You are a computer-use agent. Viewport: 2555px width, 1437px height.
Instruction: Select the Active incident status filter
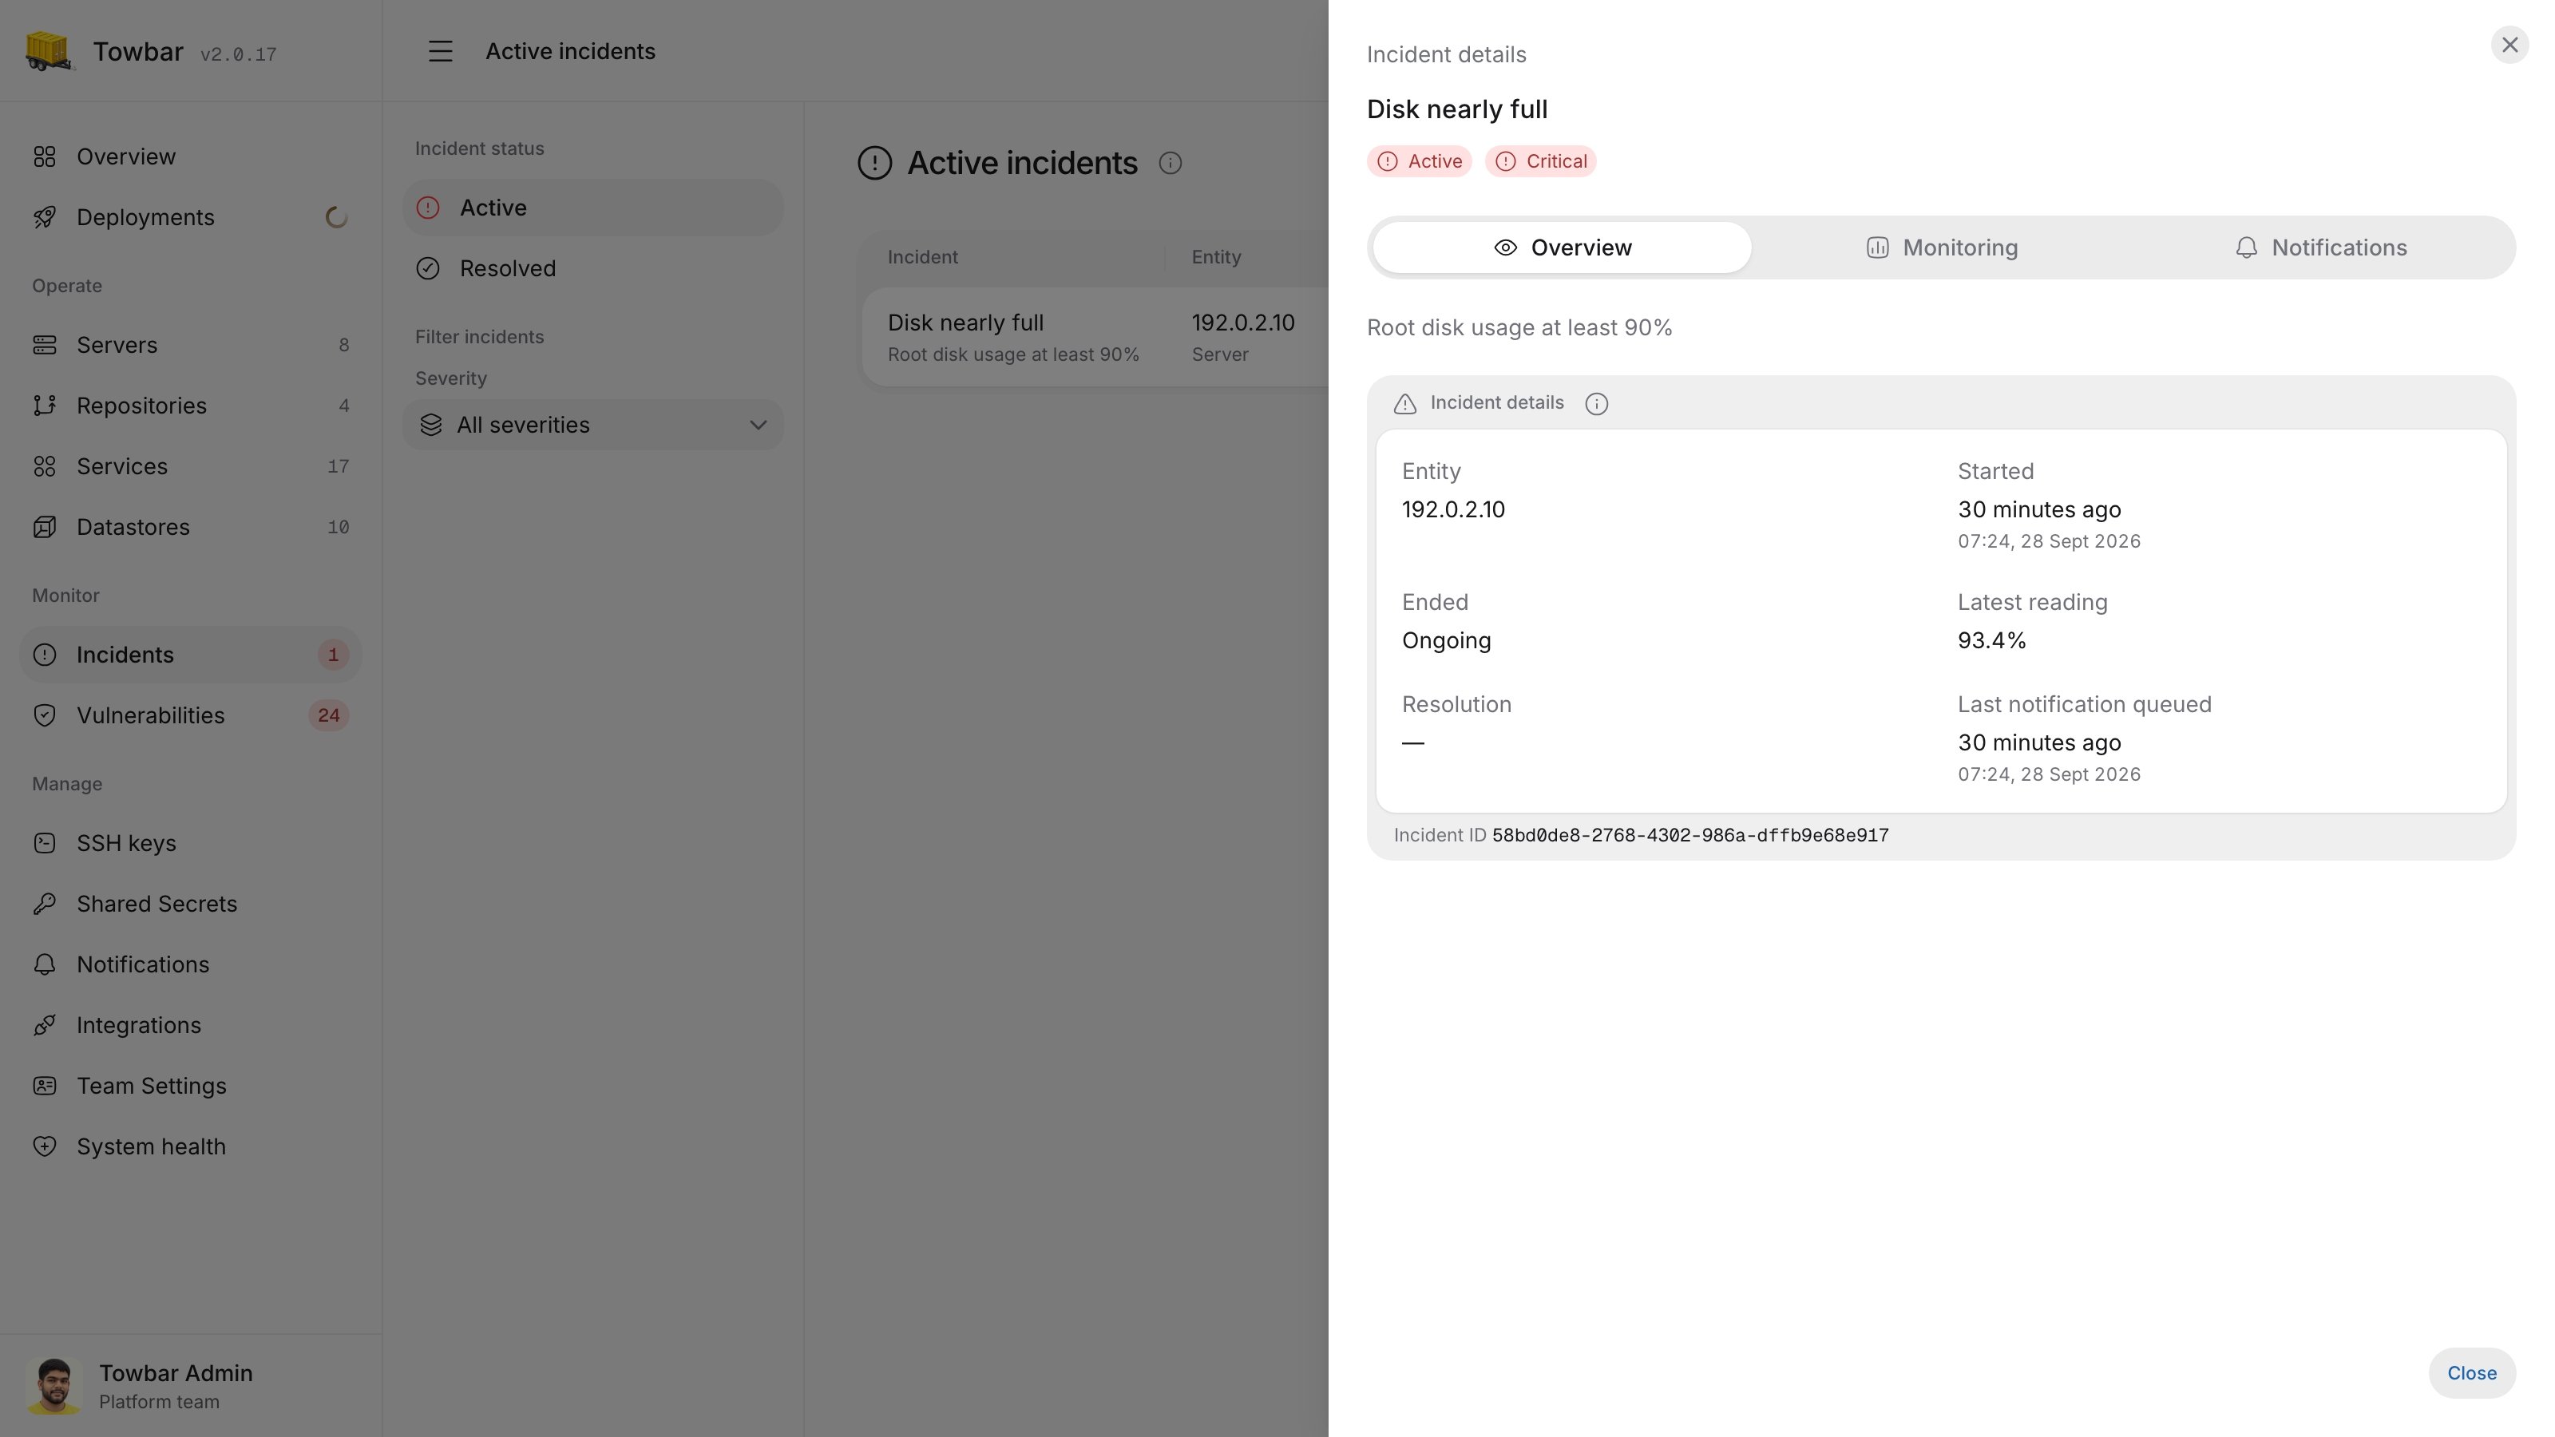pos(593,208)
